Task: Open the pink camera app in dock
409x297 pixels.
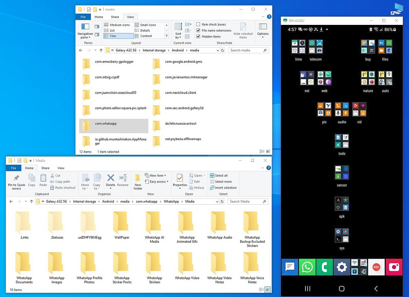Action: point(394,267)
